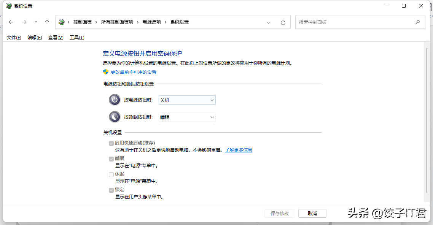Image resolution: width=433 pixels, height=225 pixels.
Task: Click the 取消 button
Action: pos(312,214)
